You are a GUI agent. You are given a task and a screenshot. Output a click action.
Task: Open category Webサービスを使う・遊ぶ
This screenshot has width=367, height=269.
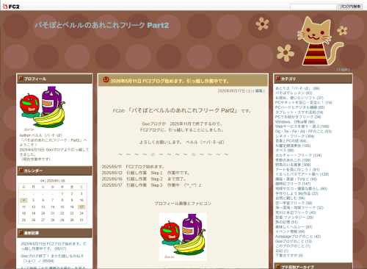(x=302, y=126)
